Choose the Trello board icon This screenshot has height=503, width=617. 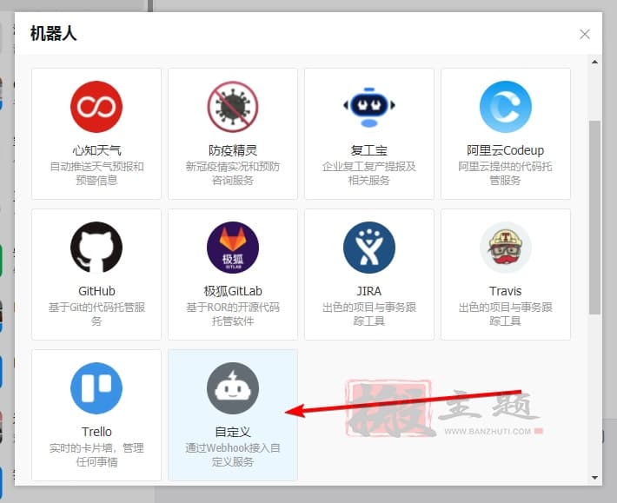pos(96,388)
